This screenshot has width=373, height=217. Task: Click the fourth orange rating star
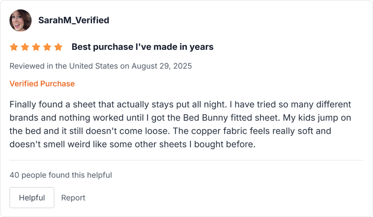(47, 47)
